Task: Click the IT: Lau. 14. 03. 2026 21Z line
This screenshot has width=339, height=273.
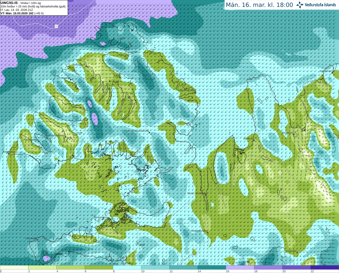Action: [17, 10]
